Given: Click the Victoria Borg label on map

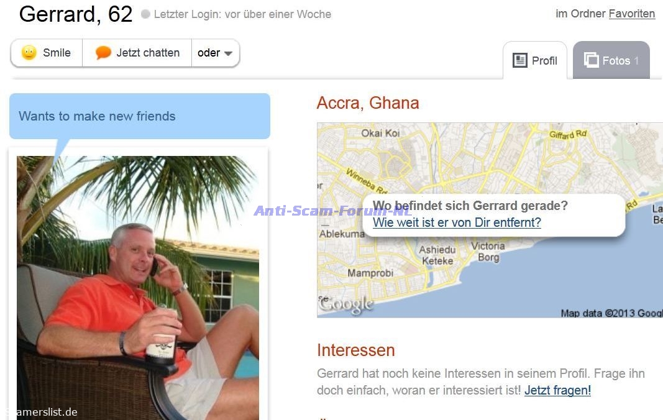Looking at the screenshot, I should point(488,252).
